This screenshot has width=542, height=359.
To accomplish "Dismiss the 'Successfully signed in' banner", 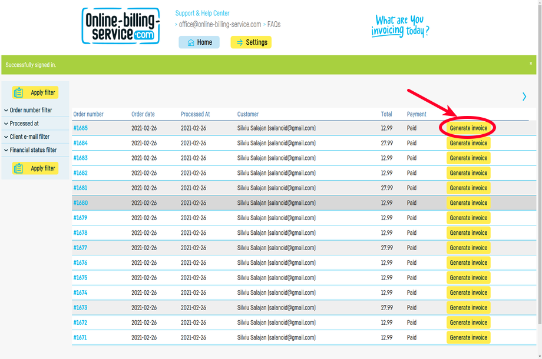I will click(x=531, y=64).
